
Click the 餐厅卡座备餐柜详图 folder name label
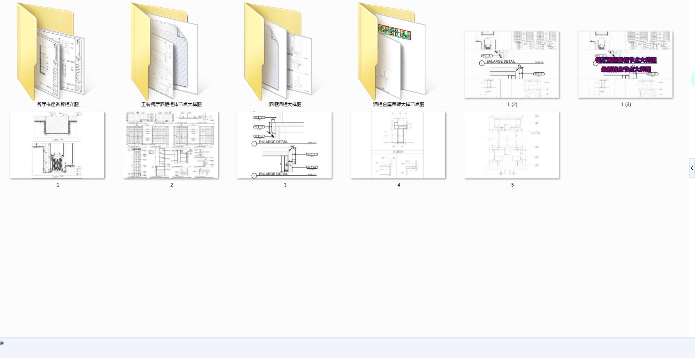58,104
